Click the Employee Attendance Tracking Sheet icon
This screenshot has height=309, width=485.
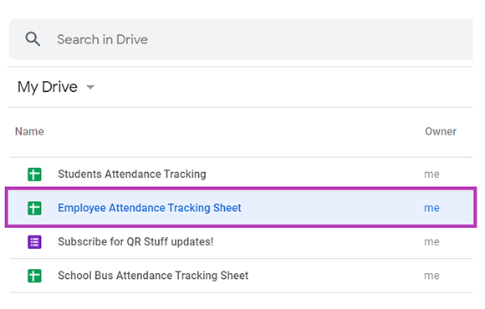pos(34,208)
